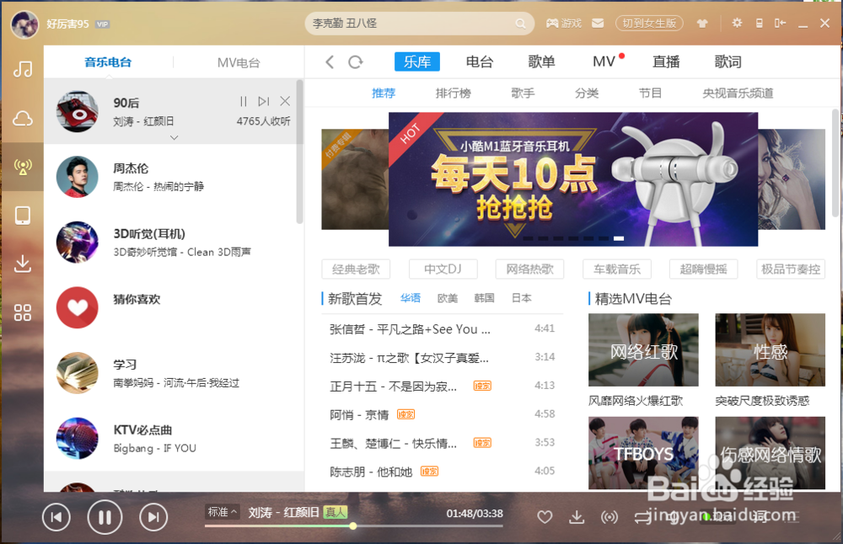Open the 乐库 tab
Screen dimensions: 843x544
tap(417, 61)
